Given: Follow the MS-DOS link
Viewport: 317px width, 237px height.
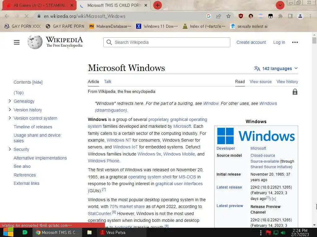Looking at the screenshot, I should [x=187, y=177].
